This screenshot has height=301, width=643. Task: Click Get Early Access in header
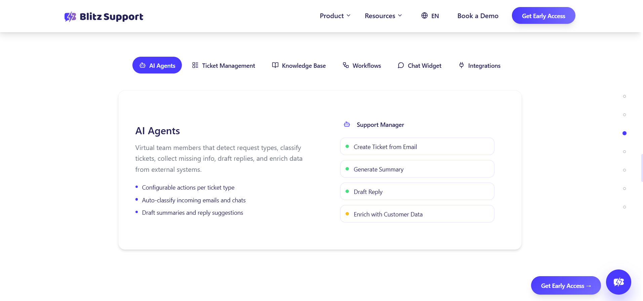pos(544,16)
